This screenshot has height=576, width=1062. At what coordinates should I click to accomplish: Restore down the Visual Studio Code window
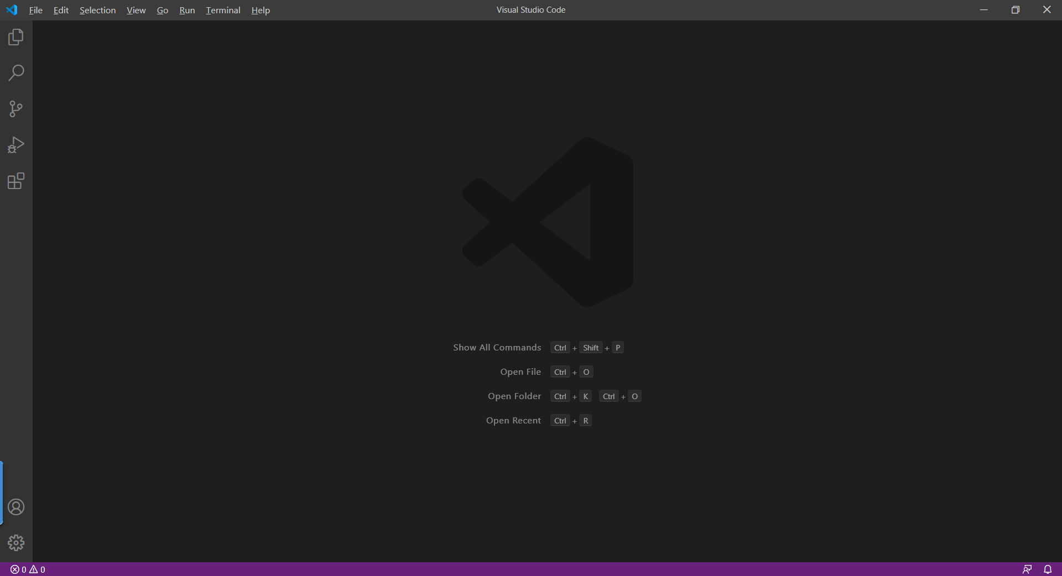coord(1016,10)
